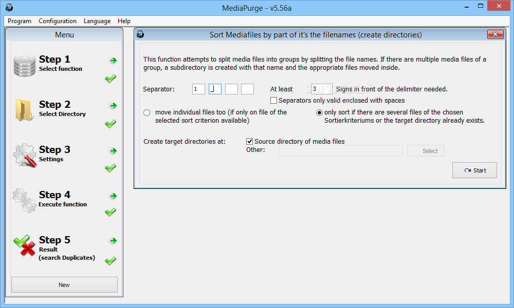
Task: Open the Help menu
Action: 124,21
